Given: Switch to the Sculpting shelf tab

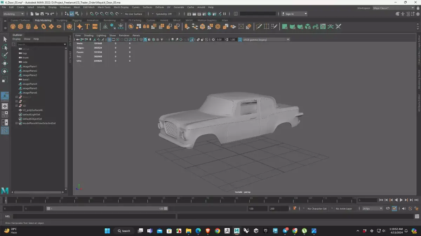Looking at the screenshot, I should 62,20.
